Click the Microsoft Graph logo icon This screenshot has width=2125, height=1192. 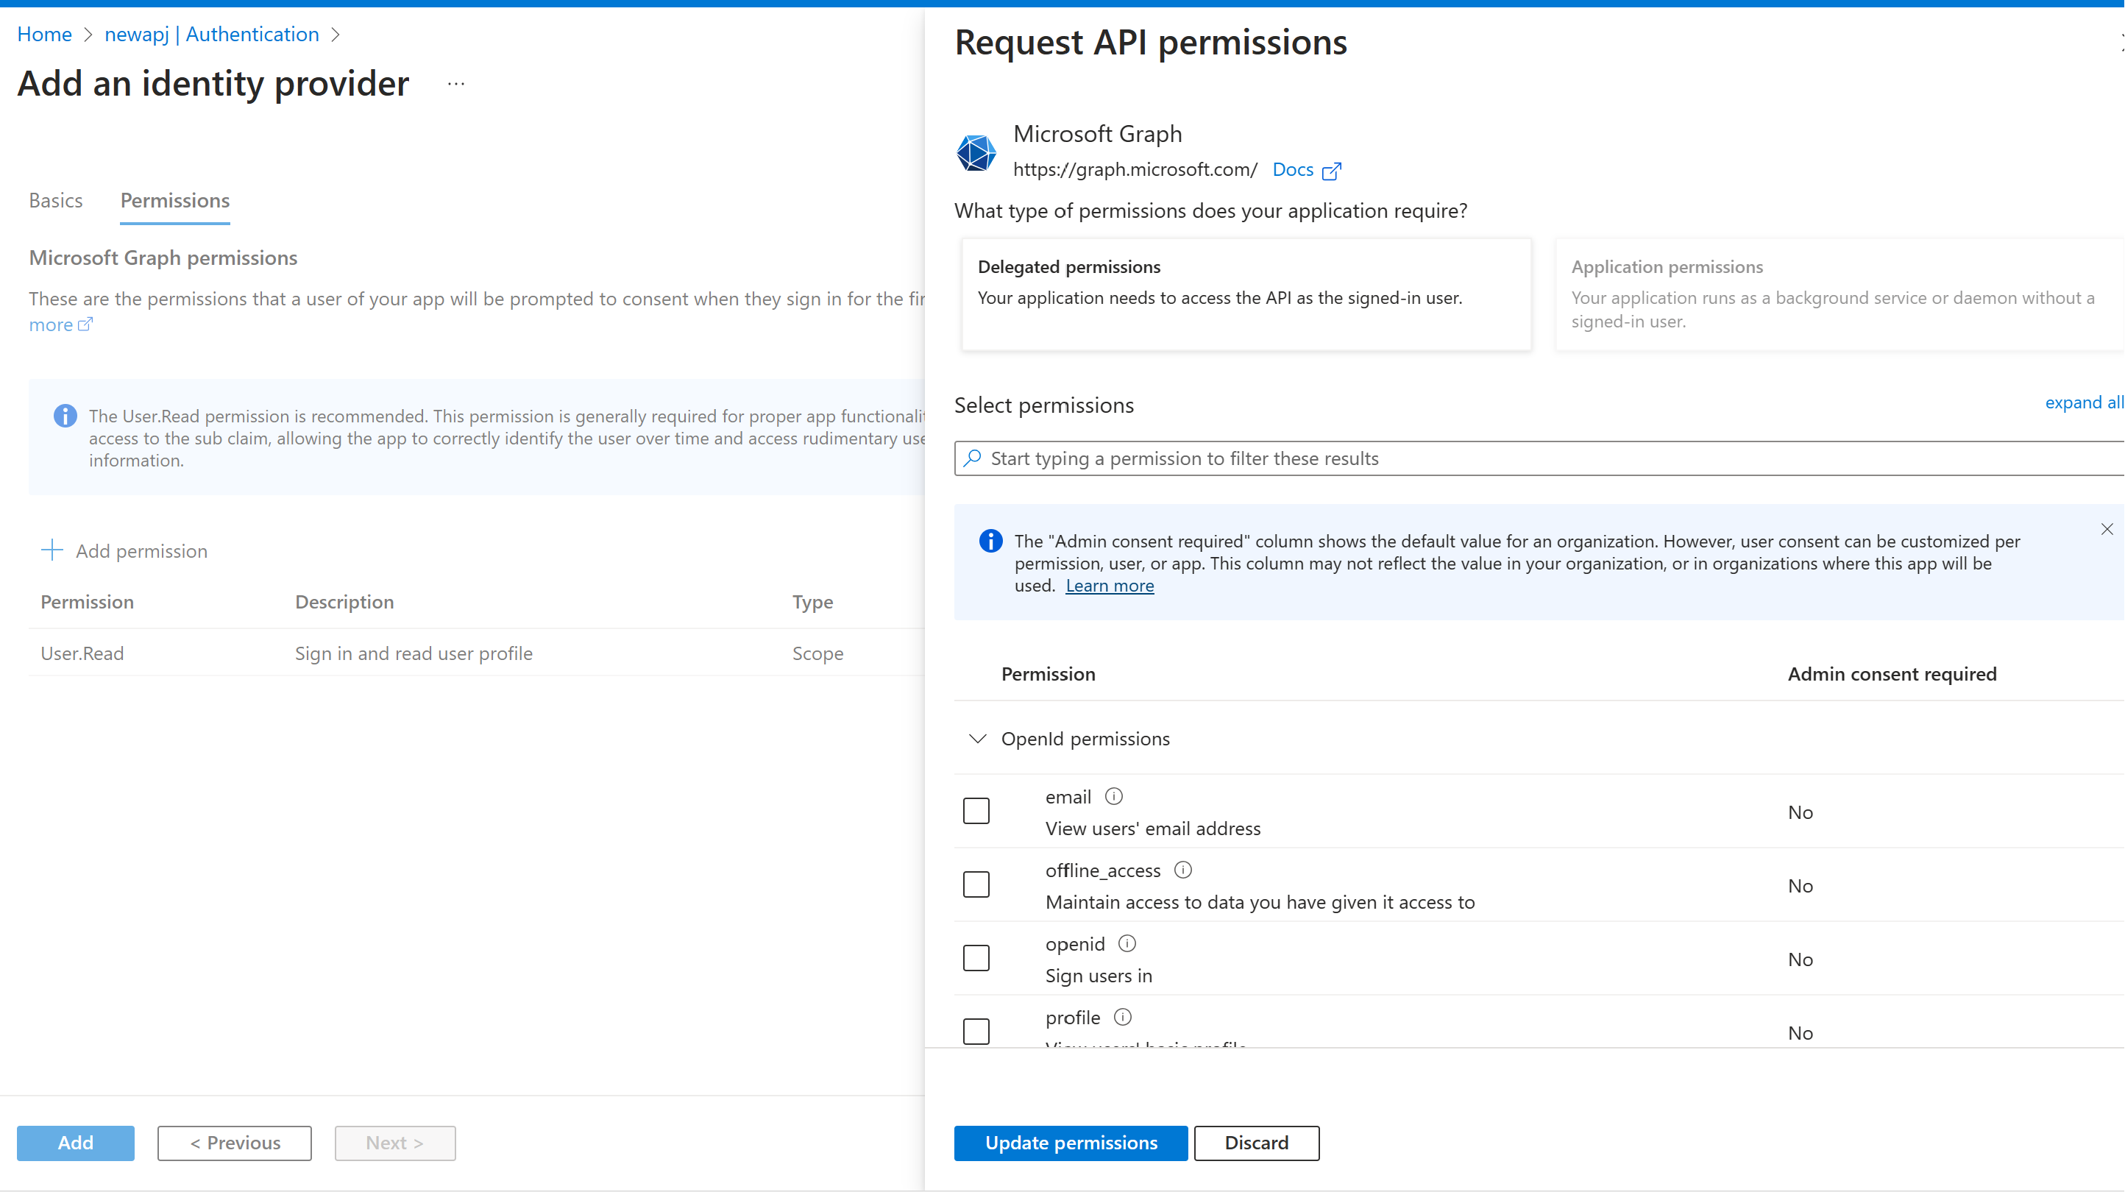point(976,152)
